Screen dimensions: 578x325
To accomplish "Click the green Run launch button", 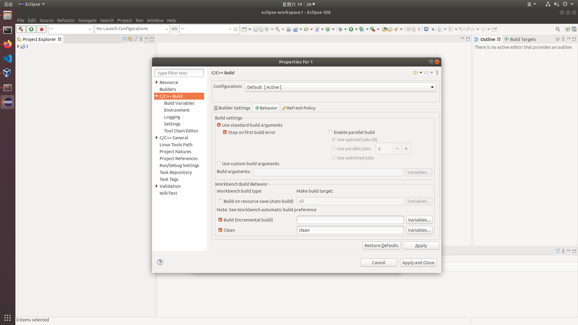I will point(31,29).
